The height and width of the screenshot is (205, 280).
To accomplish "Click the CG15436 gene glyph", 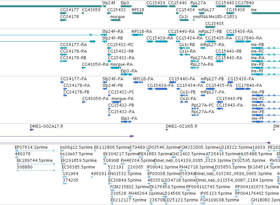I will tap(231, 13).
